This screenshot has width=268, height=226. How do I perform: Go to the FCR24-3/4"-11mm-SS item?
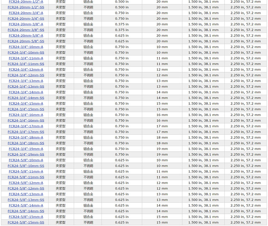[x=26, y=64]
